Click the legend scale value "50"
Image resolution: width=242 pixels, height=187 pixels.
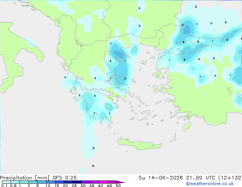118,185
